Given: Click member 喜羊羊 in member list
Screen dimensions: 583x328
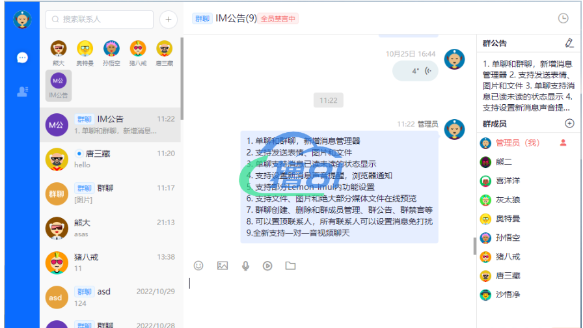Looking at the screenshot, I should pyautogui.click(x=508, y=181).
